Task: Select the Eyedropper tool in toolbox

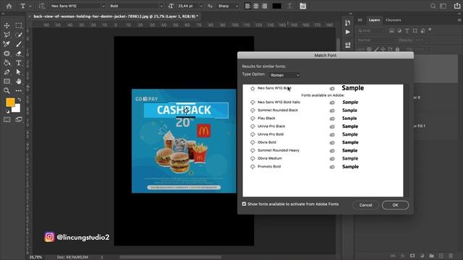Action: (7, 44)
